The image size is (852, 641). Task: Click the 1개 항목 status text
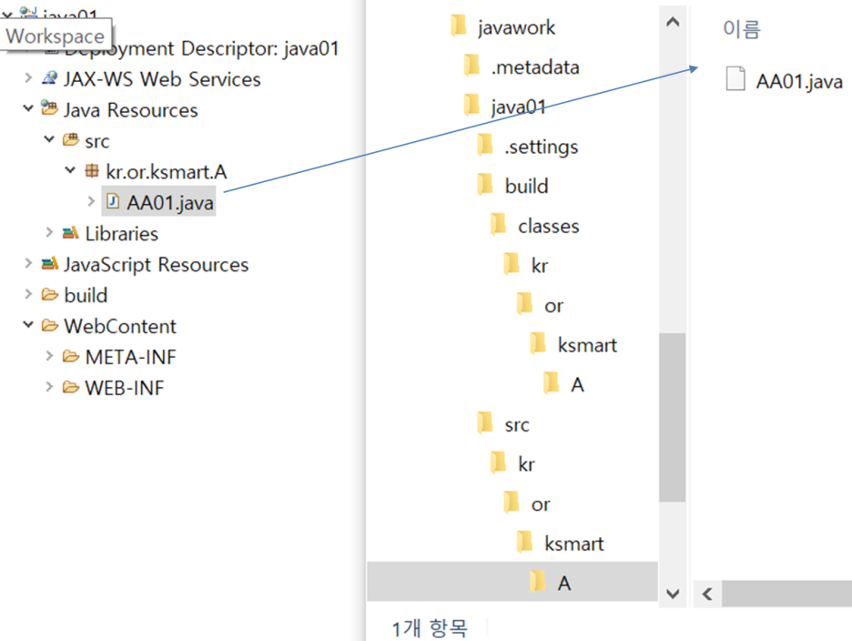(430, 628)
